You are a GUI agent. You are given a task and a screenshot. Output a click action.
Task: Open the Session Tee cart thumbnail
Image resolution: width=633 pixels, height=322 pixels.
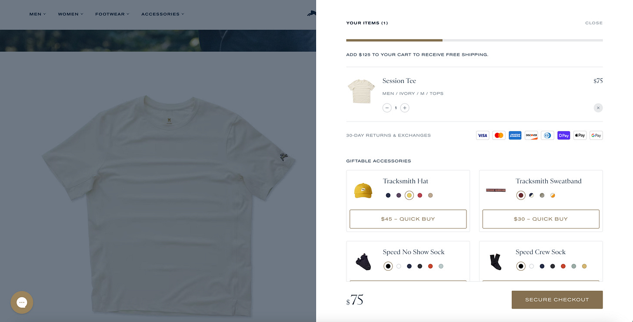[361, 91]
